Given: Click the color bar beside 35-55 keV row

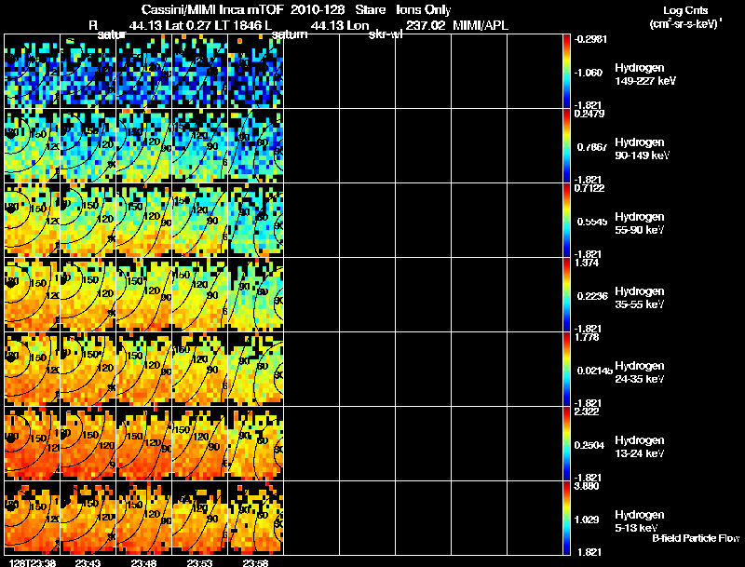Looking at the screenshot, I should pyautogui.click(x=566, y=294).
